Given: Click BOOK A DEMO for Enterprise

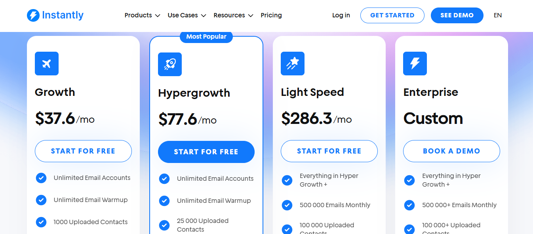Looking at the screenshot, I should pos(451,151).
